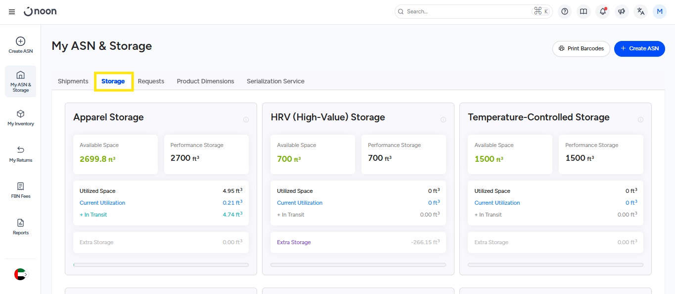Click the blue Create ASN button
Image resolution: width=675 pixels, height=294 pixels.
pos(639,49)
